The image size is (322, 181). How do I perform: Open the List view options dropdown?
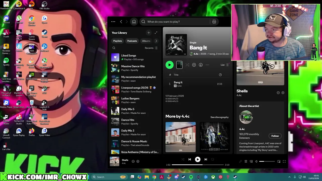(225, 65)
